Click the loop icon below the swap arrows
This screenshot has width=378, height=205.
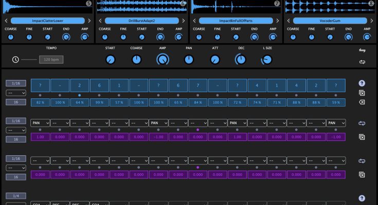(x=362, y=63)
